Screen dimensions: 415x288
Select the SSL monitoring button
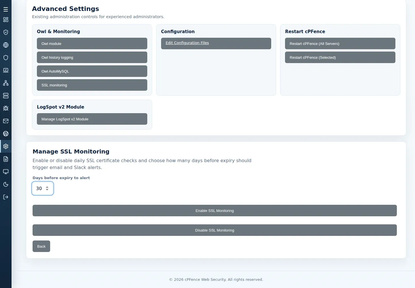pos(92,85)
